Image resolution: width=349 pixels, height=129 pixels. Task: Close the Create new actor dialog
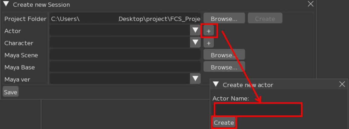(x=342, y=84)
